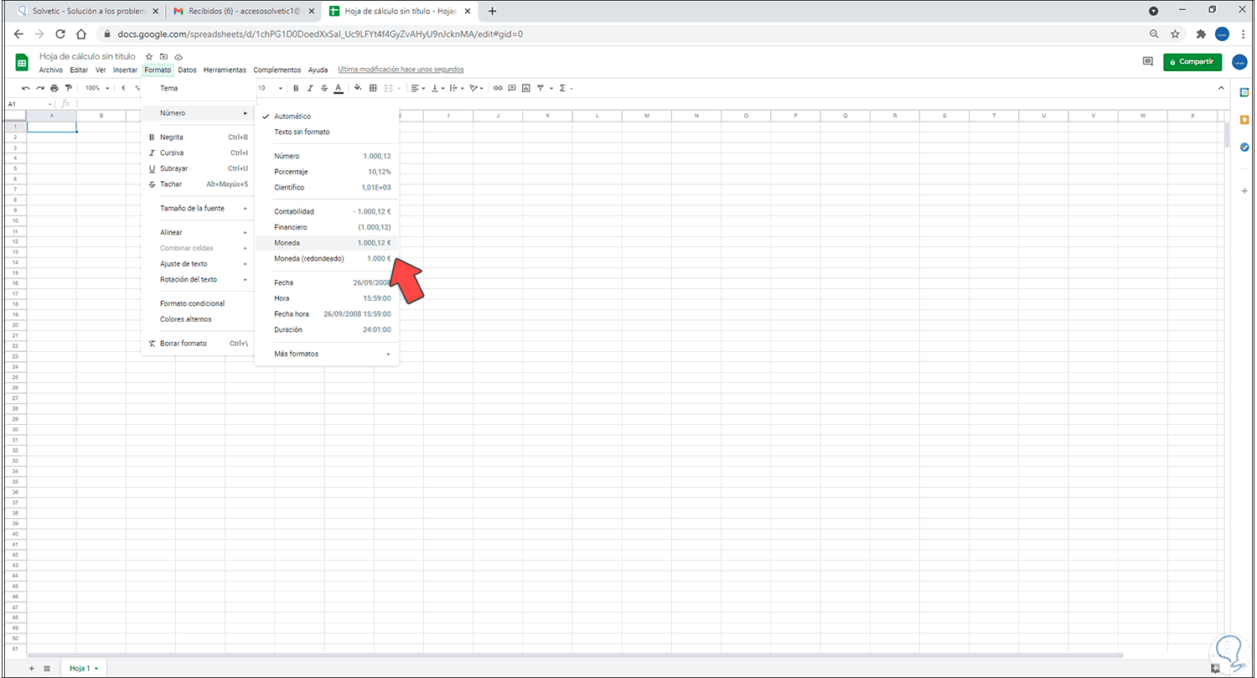Image resolution: width=1257 pixels, height=678 pixels.
Task: Open the Functions (Σ) icon
Action: (x=562, y=88)
